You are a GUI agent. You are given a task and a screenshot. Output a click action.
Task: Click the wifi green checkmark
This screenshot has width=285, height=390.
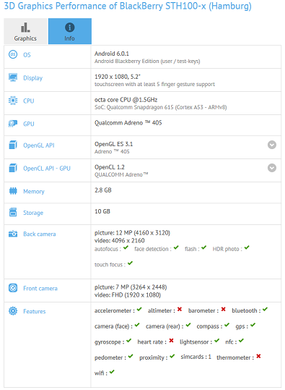112,372
